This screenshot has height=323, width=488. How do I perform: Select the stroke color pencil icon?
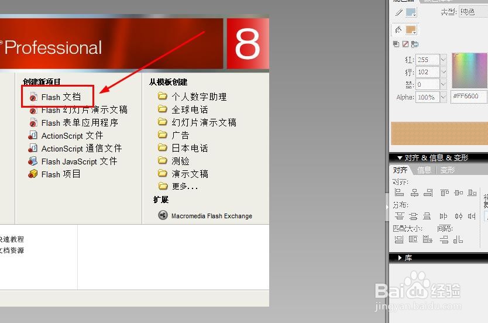tap(398, 12)
